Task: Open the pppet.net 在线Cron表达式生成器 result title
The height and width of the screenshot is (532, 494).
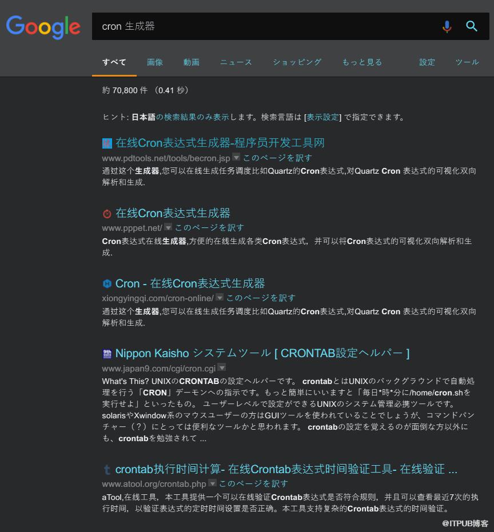Action: click(x=173, y=213)
